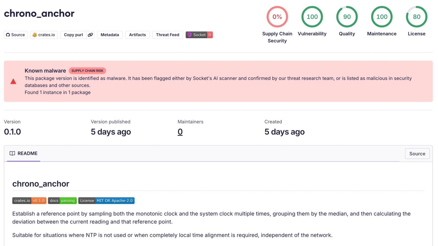
Task: Open the Metadata view
Action: (x=110, y=35)
